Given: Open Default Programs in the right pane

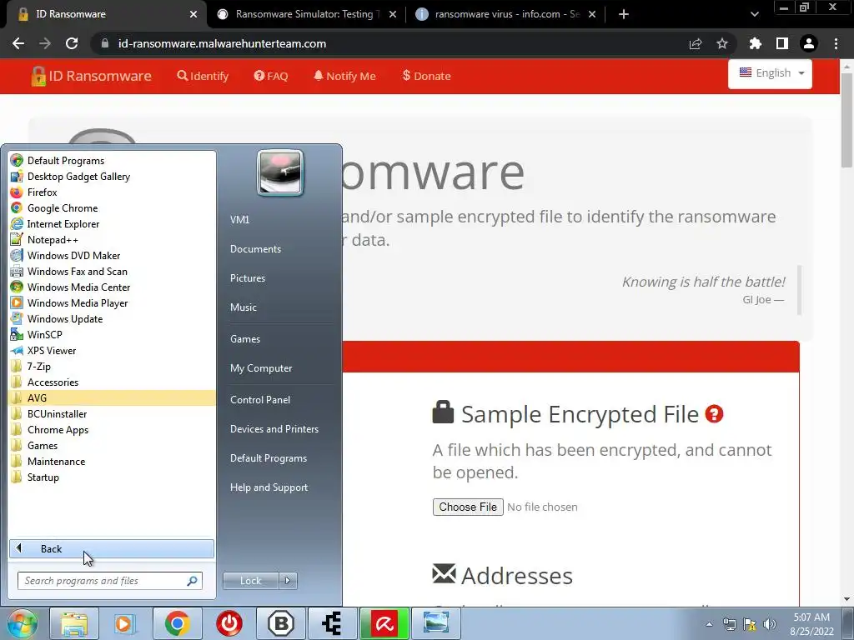Looking at the screenshot, I should pyautogui.click(x=268, y=458).
